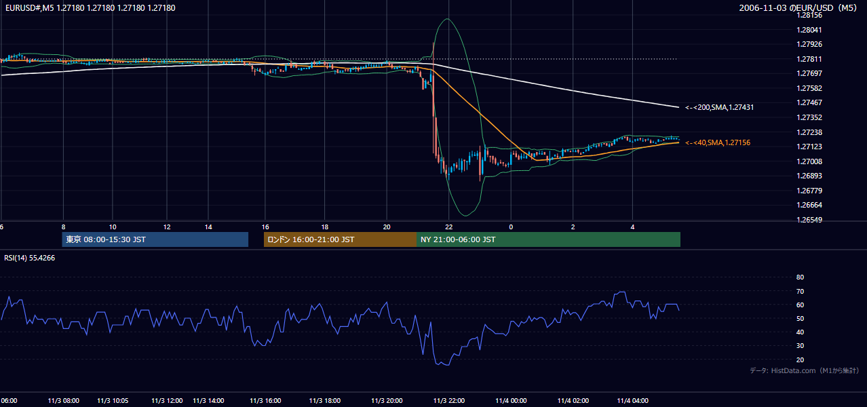Click the 11/3 14:00 time axis label
The height and width of the screenshot is (407, 867).
[209, 401]
